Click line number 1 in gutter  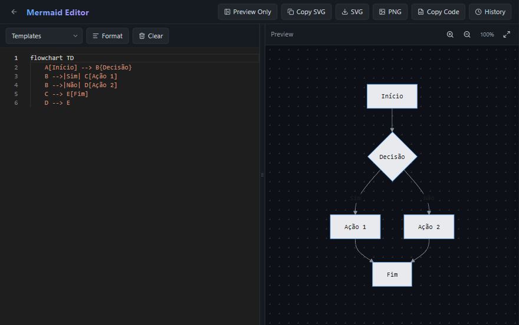[16, 58]
